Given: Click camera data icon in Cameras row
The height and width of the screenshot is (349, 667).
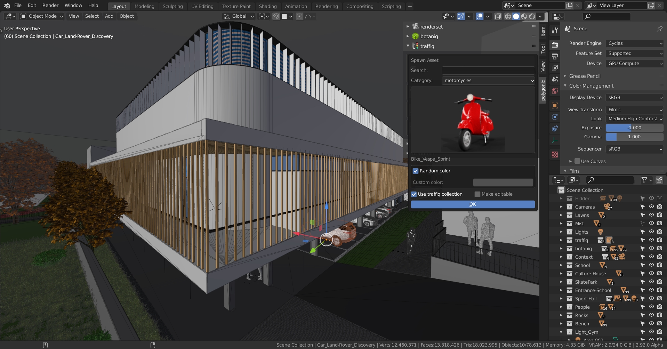Looking at the screenshot, I should click(608, 206).
